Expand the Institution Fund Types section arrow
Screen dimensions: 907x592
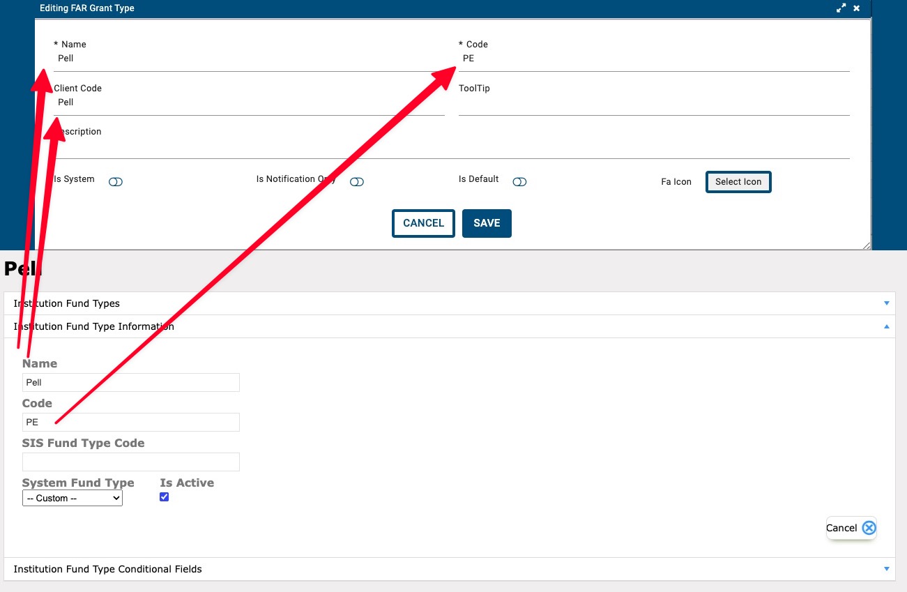887,303
